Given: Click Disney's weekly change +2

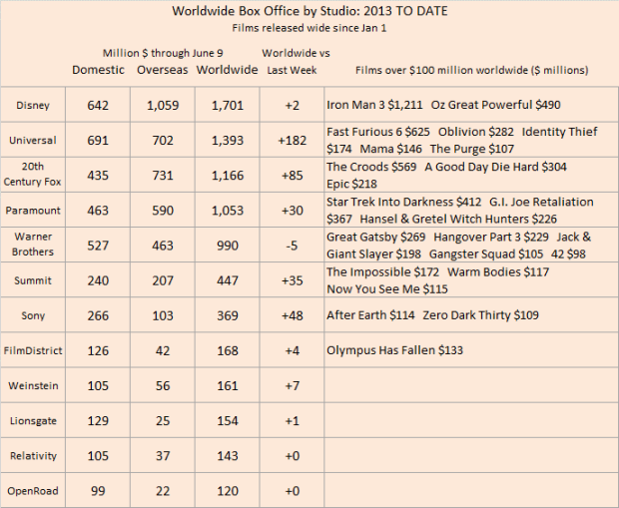Looking at the screenshot, I should tap(293, 106).
